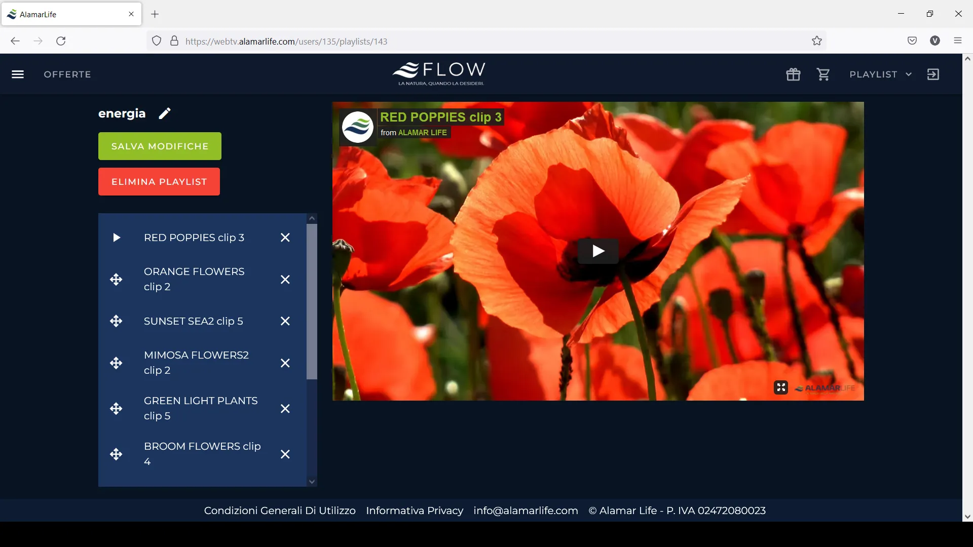Expand the PLAYLIST dropdown menu
The width and height of the screenshot is (973, 547).
click(881, 74)
